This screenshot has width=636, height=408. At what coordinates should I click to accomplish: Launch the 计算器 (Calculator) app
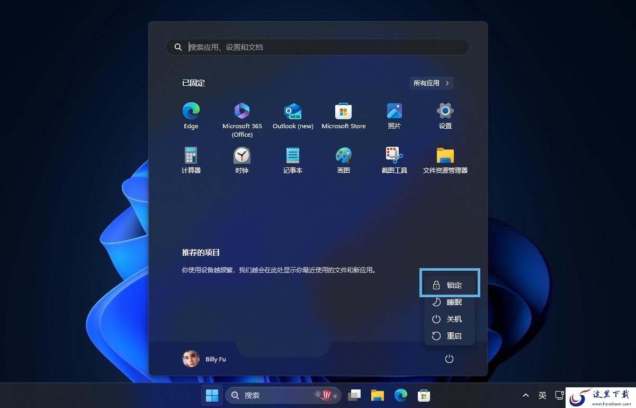coord(191,161)
